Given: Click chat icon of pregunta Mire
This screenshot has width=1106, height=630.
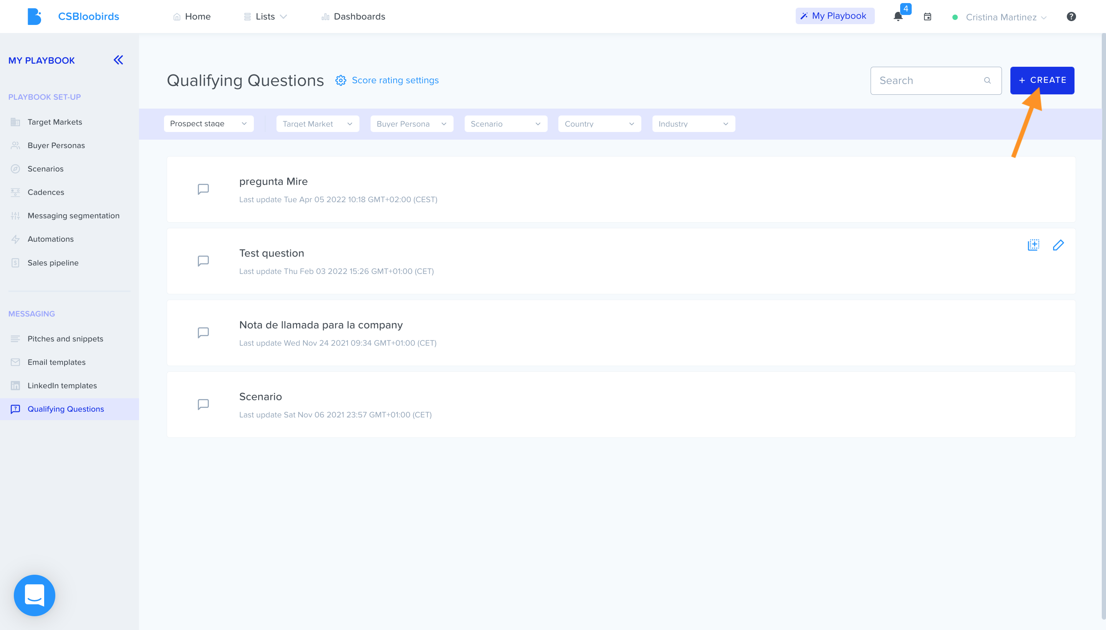Looking at the screenshot, I should click(203, 189).
